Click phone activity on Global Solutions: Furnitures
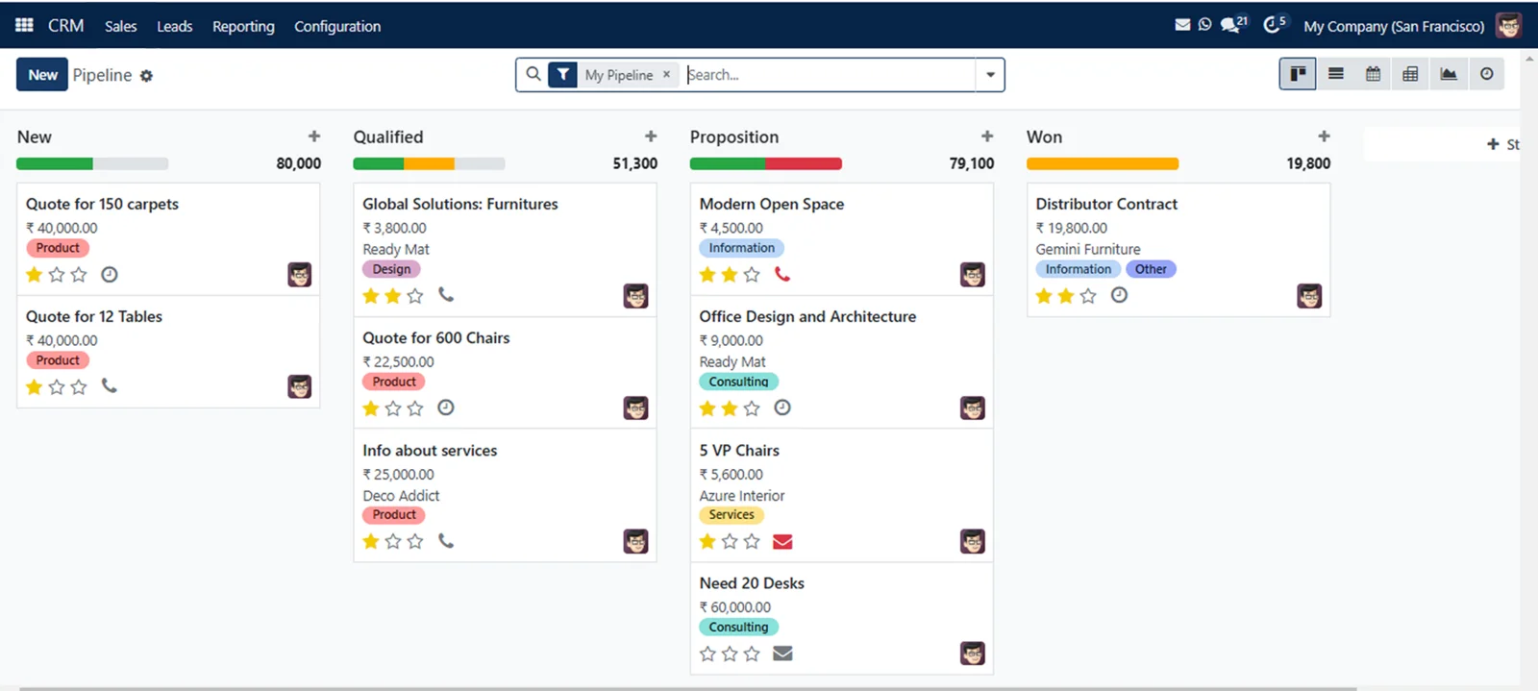The image size is (1538, 691). [446, 295]
